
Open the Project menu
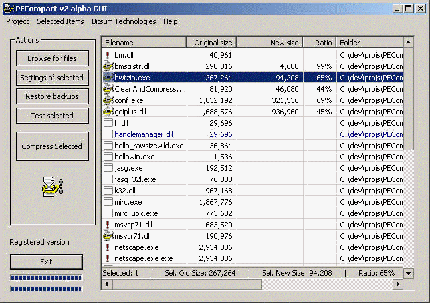coord(17,21)
